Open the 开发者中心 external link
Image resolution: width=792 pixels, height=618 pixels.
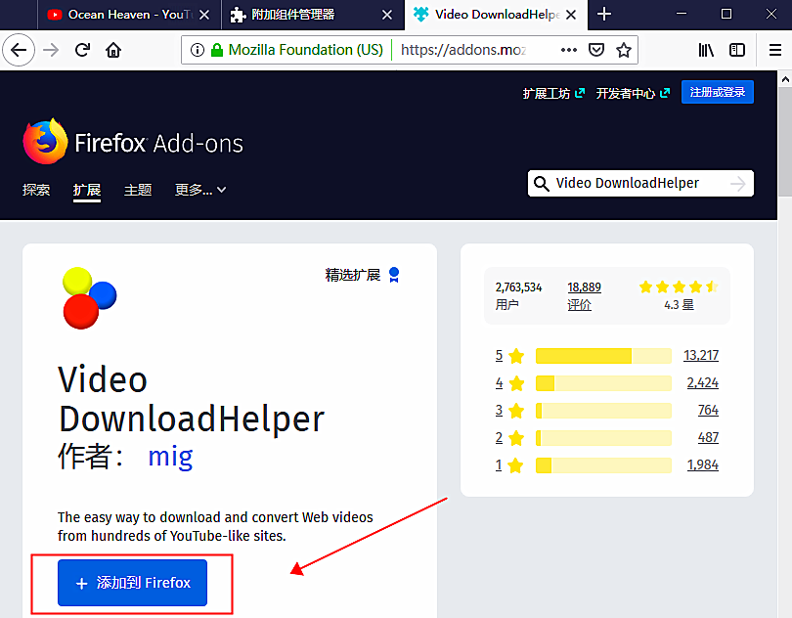click(633, 94)
